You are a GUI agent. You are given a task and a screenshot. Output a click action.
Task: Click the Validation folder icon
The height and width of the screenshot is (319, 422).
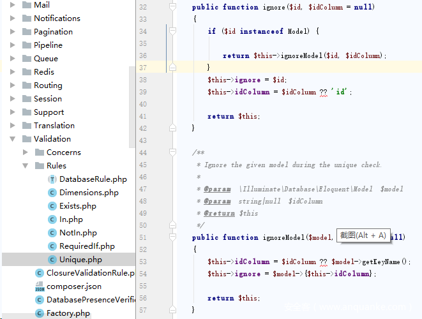27,139
